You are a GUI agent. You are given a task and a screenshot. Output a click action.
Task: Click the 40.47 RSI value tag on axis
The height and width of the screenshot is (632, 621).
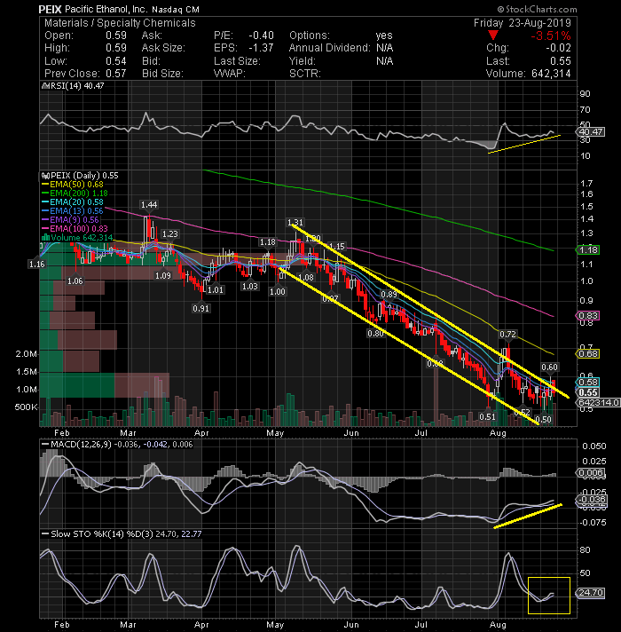click(592, 131)
